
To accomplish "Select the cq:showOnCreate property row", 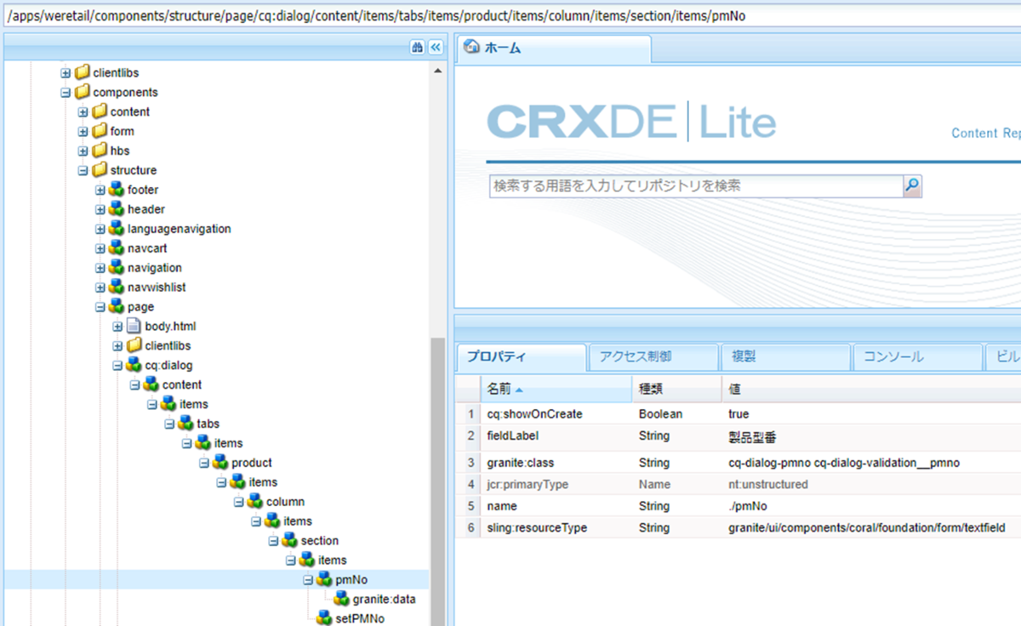I will (738, 414).
